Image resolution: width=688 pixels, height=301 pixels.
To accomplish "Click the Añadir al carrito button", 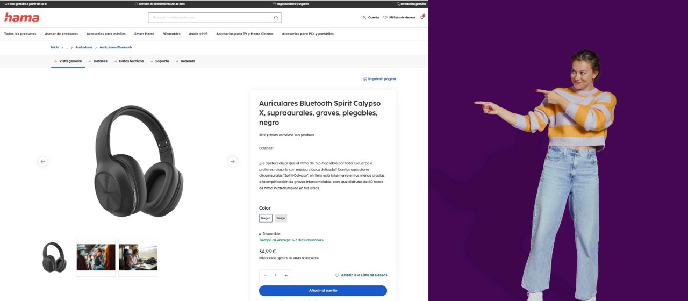I will (x=323, y=291).
